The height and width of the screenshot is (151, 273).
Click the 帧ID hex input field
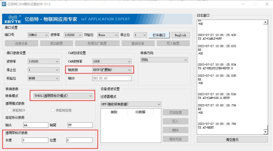coord(111,78)
